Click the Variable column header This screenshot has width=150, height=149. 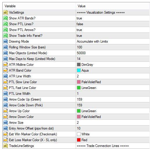(39, 6)
